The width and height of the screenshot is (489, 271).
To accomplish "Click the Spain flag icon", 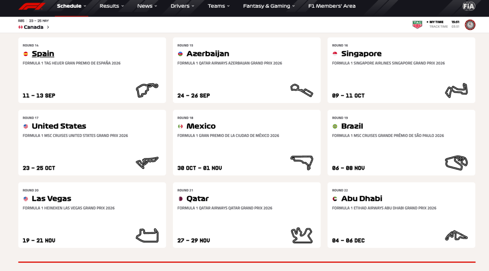I will (25, 54).
